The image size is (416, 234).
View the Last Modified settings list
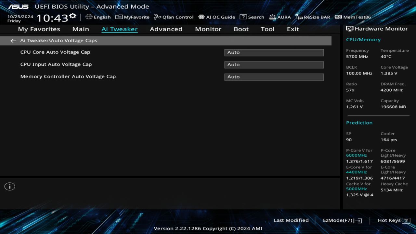[x=291, y=220]
